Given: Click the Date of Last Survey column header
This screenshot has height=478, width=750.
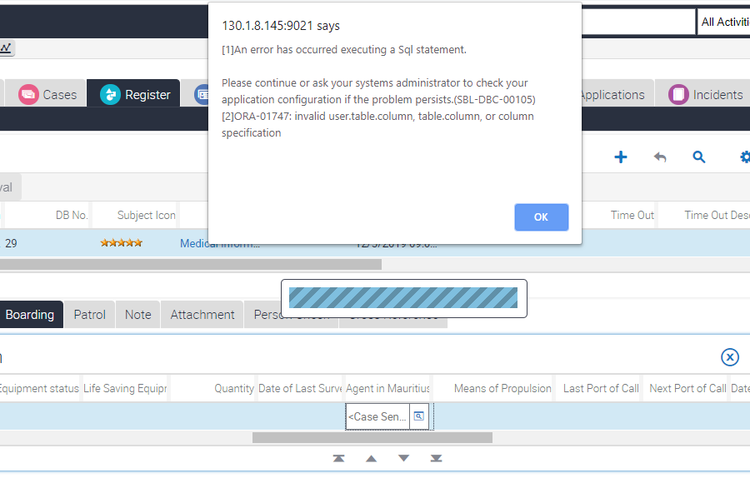Looking at the screenshot, I should point(300,388).
